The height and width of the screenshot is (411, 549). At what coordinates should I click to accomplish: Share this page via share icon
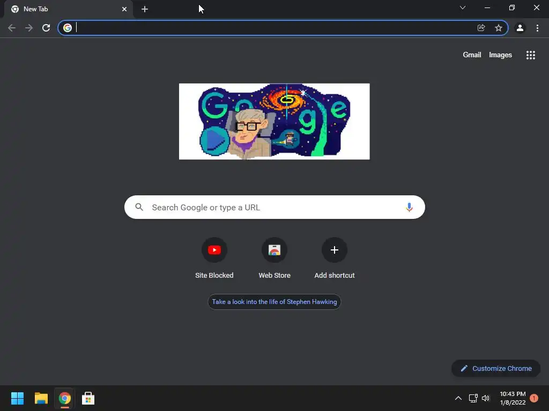pos(481,28)
